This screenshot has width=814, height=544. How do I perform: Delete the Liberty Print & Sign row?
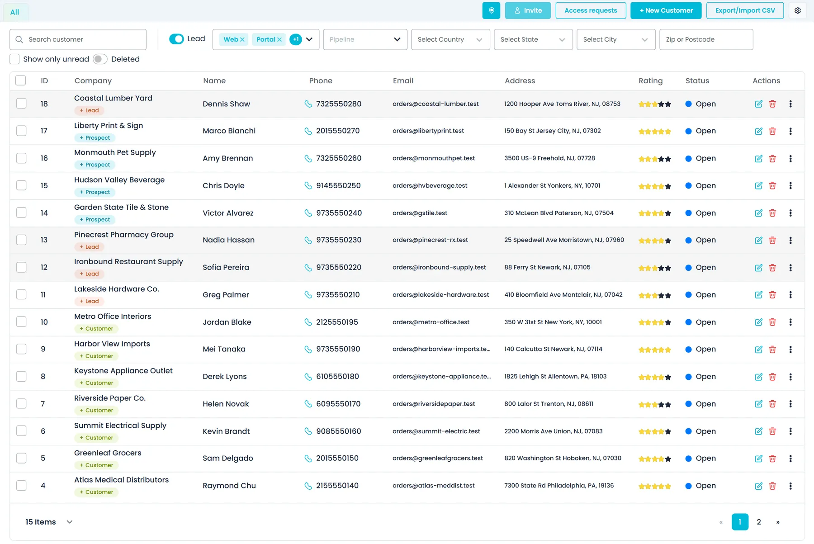point(772,131)
